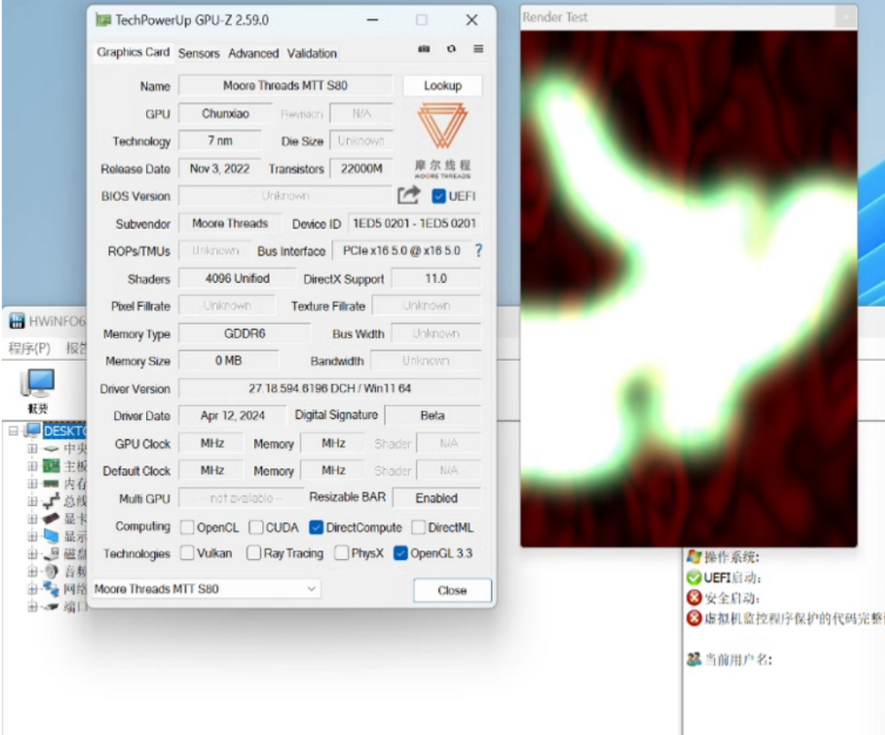885x735 pixels.
Task: Toggle the UEFI checkbox
Action: 439,195
